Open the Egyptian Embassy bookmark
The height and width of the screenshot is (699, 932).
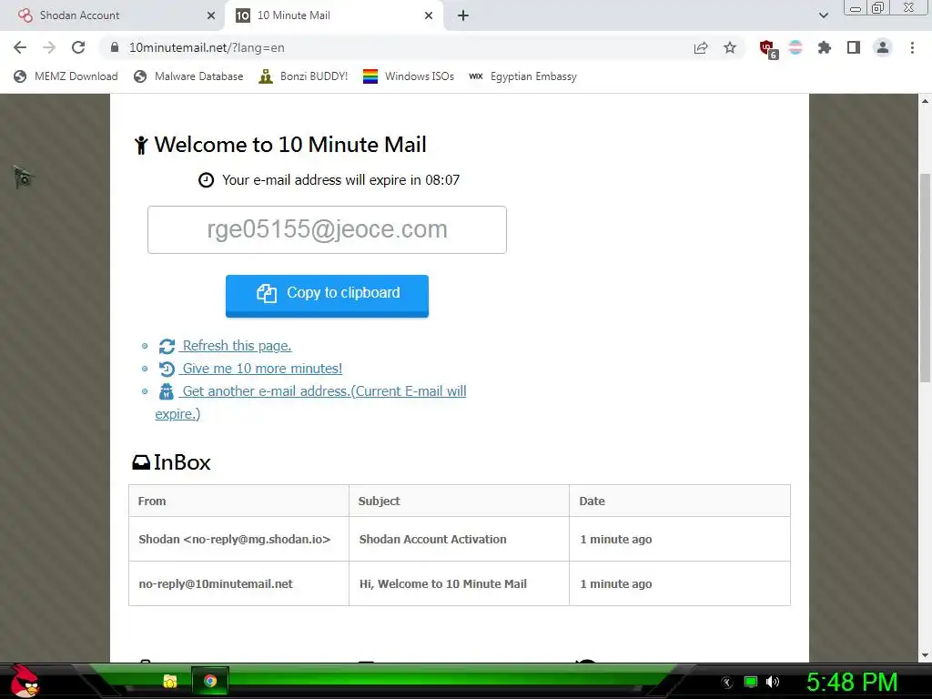[523, 76]
